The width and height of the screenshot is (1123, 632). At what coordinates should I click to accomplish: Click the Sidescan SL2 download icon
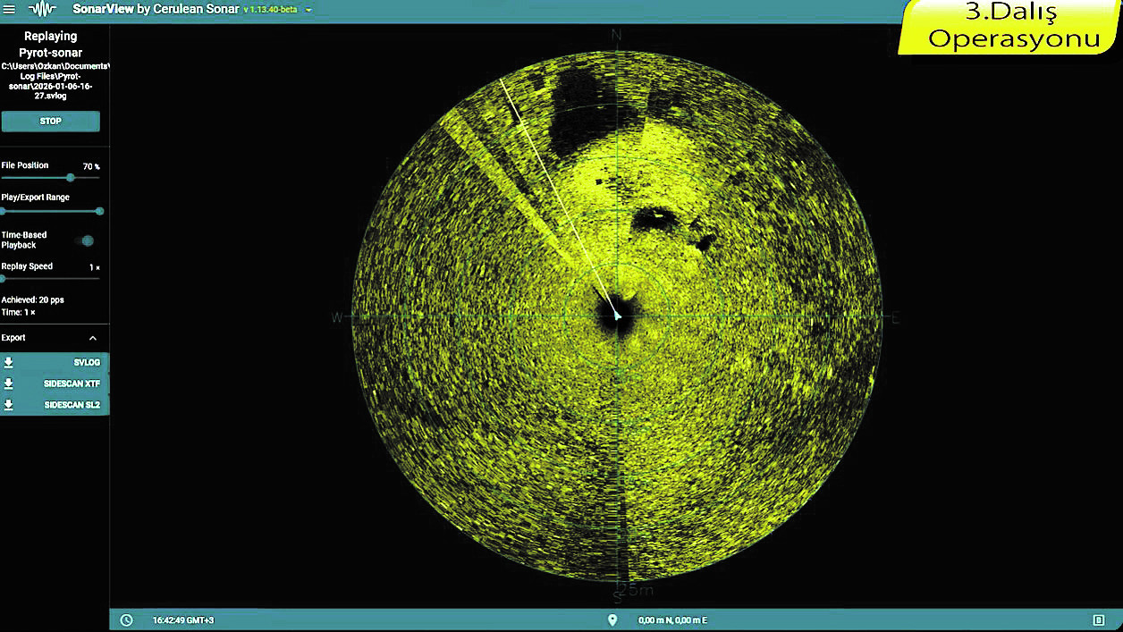point(9,405)
